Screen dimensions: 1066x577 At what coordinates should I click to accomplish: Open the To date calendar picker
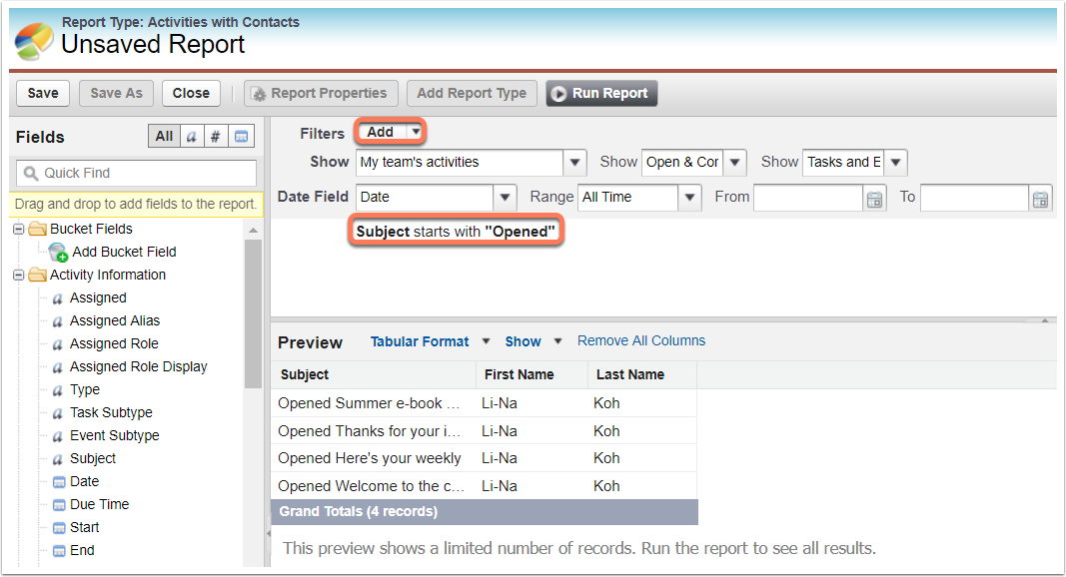[1040, 199]
